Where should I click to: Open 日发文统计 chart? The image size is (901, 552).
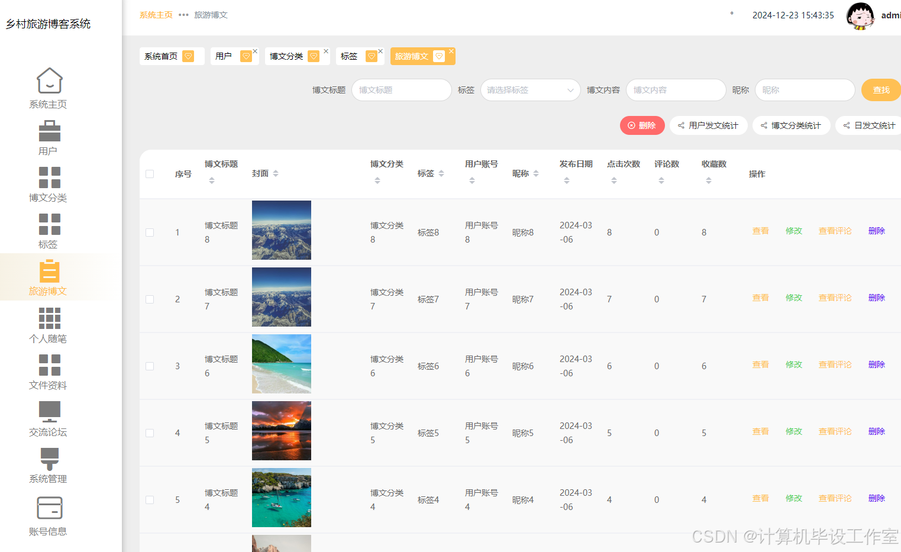coord(869,125)
